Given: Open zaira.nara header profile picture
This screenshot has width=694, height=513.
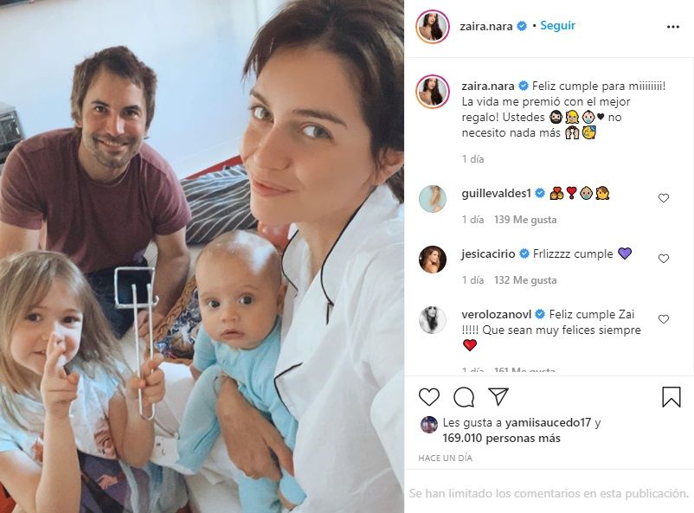Looking at the screenshot, I should pyautogui.click(x=433, y=27).
